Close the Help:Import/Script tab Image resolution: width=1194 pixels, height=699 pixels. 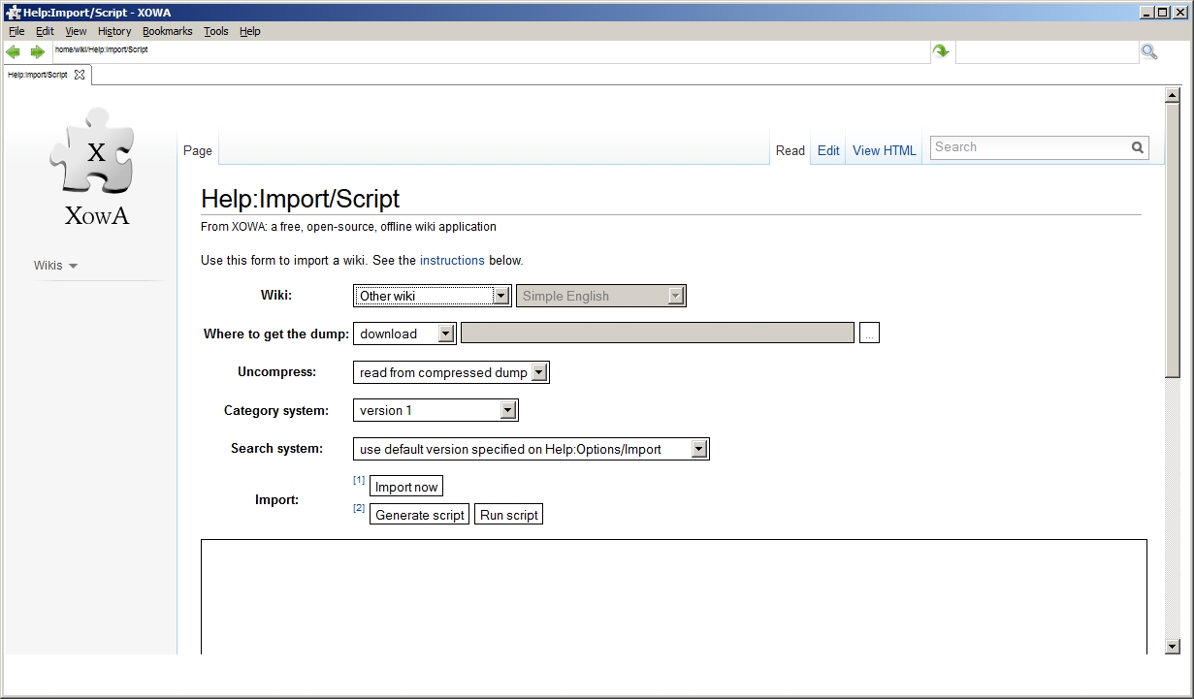[x=80, y=75]
